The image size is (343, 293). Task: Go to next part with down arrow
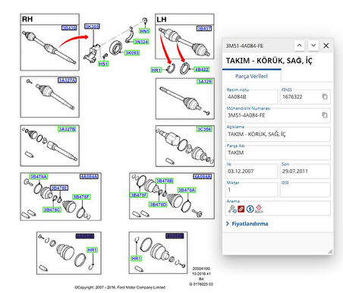tap(313, 46)
